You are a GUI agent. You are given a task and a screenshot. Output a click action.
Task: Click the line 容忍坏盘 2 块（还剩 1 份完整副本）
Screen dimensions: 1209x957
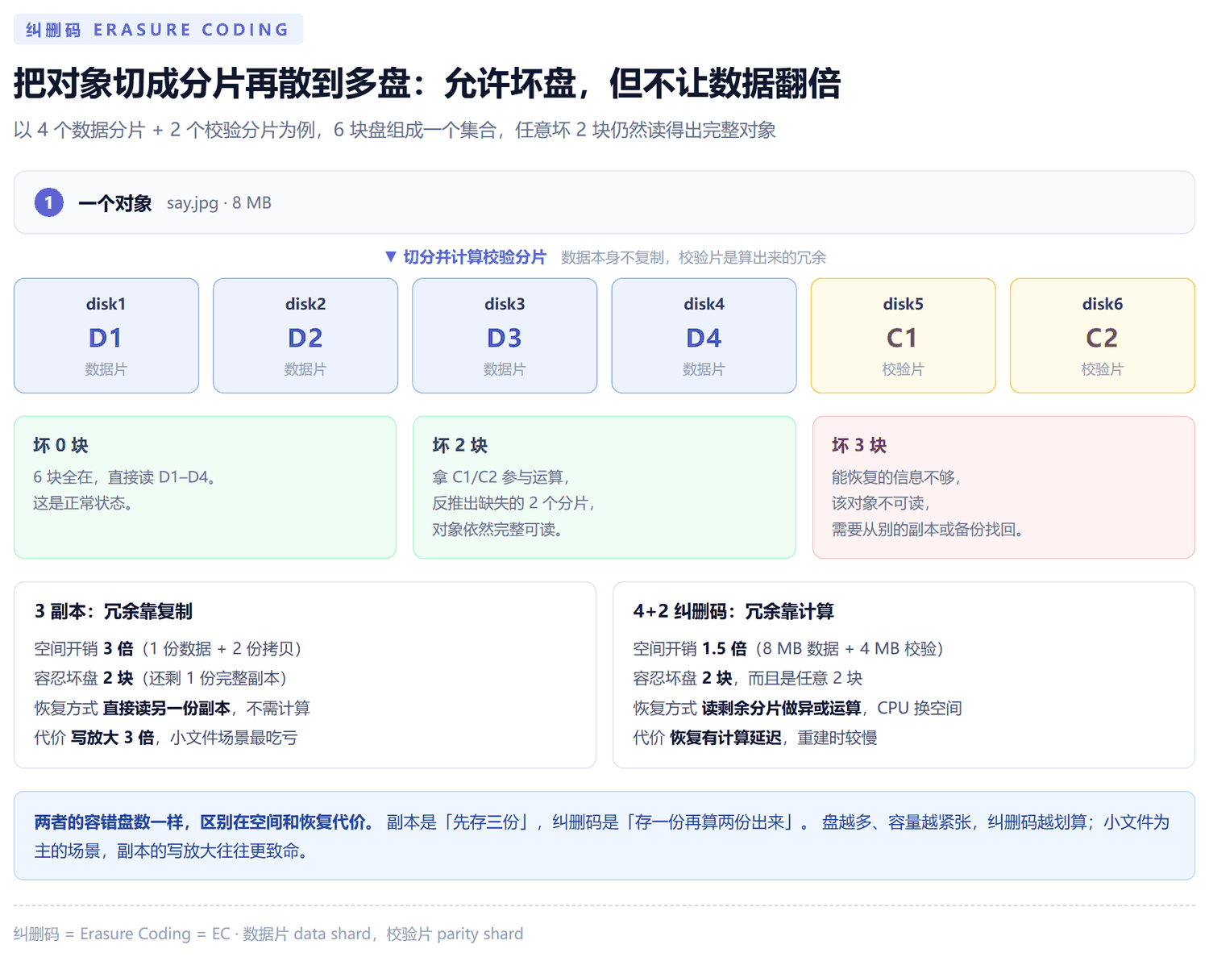click(160, 678)
